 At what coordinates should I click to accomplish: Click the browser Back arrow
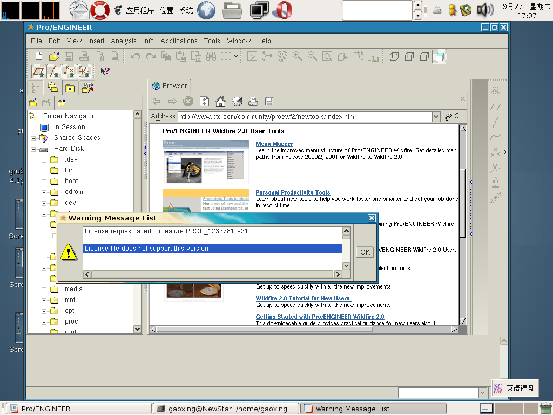[x=156, y=102]
